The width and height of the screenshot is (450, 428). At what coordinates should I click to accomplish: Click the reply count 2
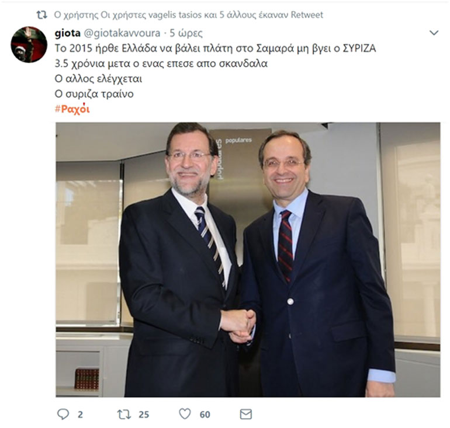point(81,415)
